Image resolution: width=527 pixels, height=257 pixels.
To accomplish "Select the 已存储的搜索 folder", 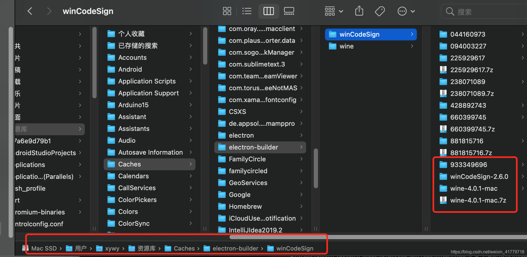I will [150, 46].
